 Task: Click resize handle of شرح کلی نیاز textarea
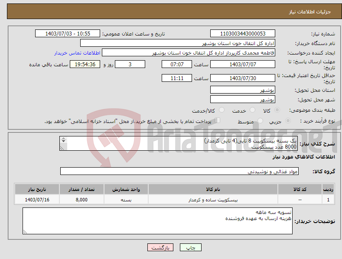(62, 148)
